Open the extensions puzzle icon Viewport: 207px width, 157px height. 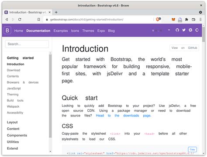(186, 20)
